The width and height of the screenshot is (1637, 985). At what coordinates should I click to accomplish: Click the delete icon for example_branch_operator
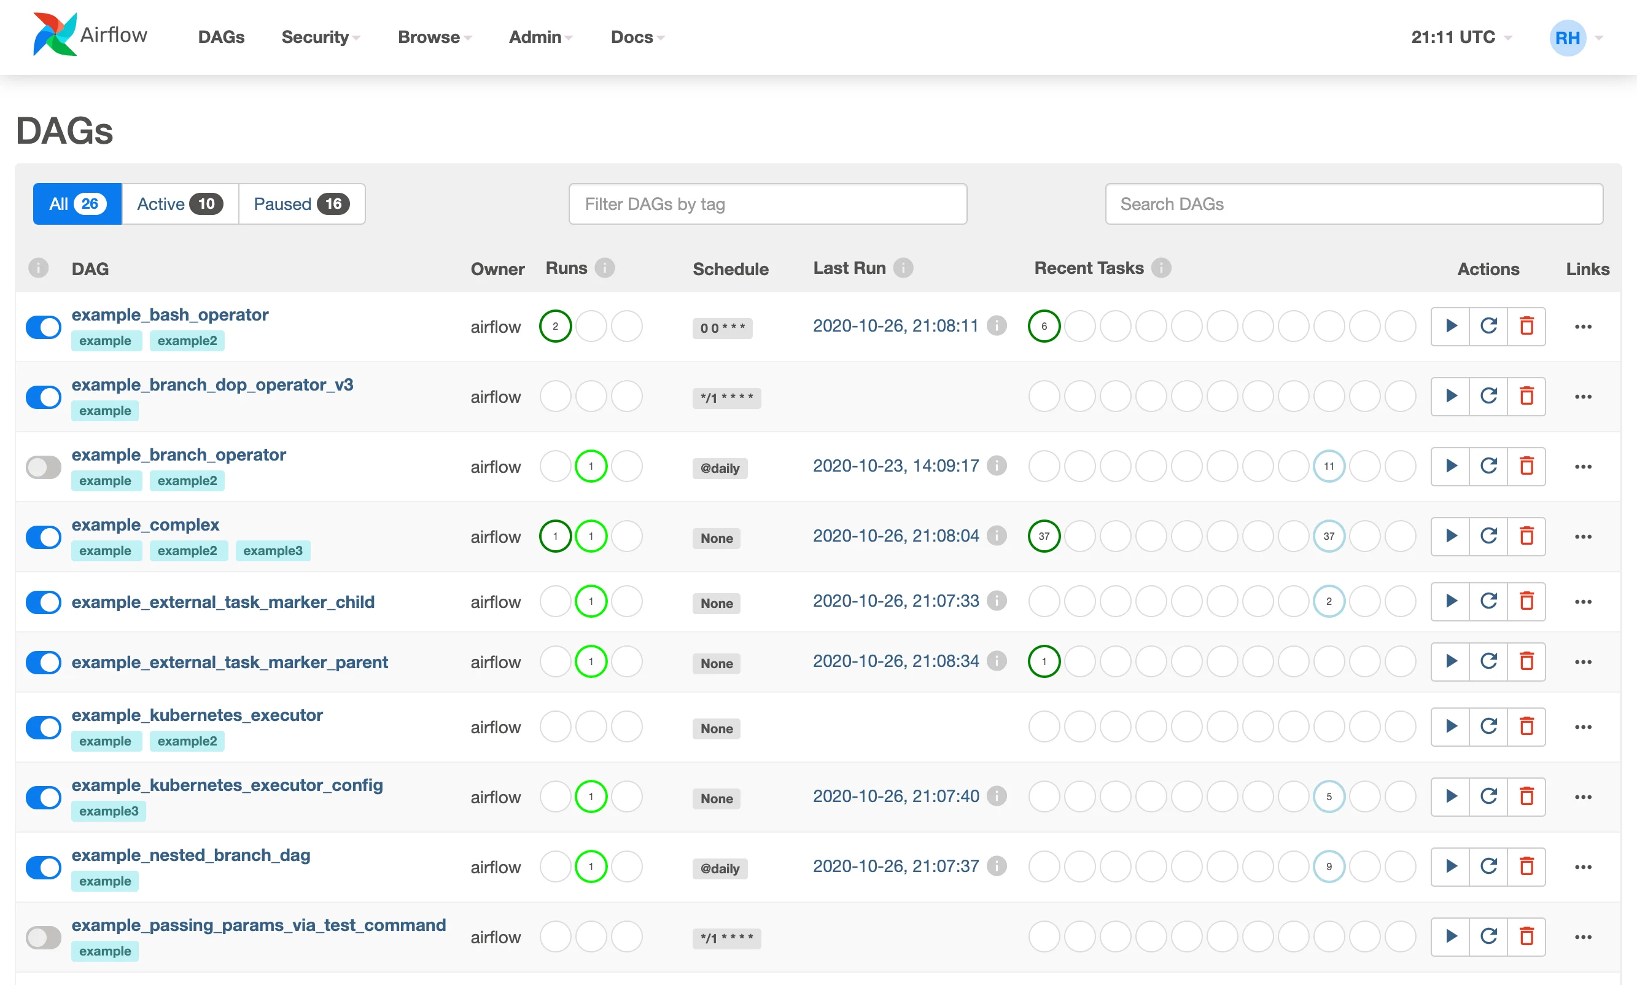(1526, 465)
